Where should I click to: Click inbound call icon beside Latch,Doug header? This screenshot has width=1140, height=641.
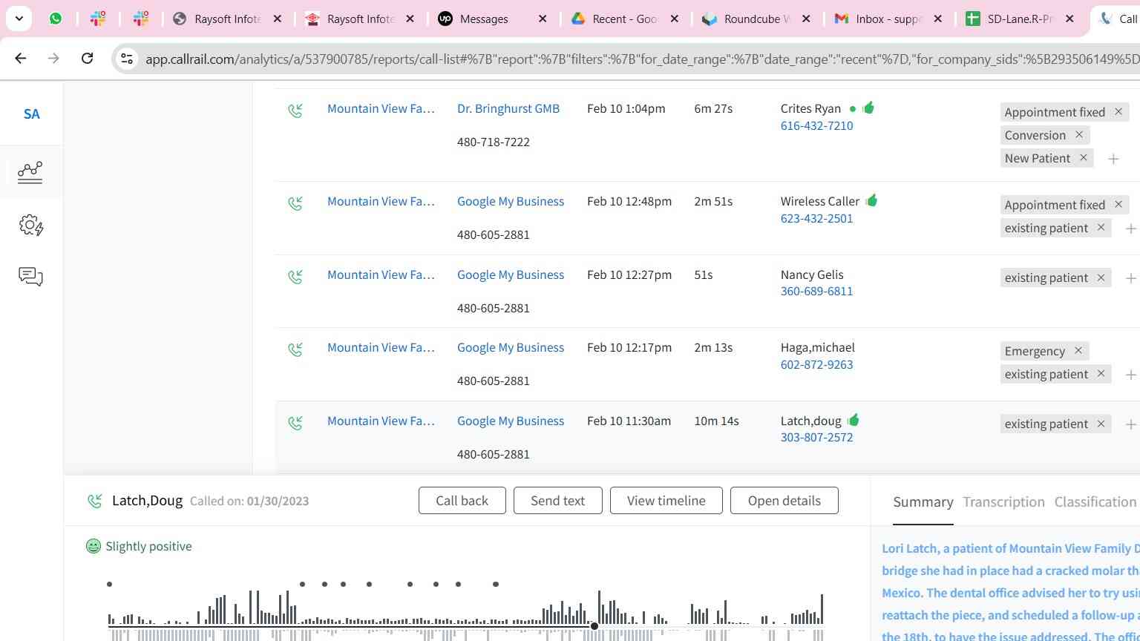(95, 501)
